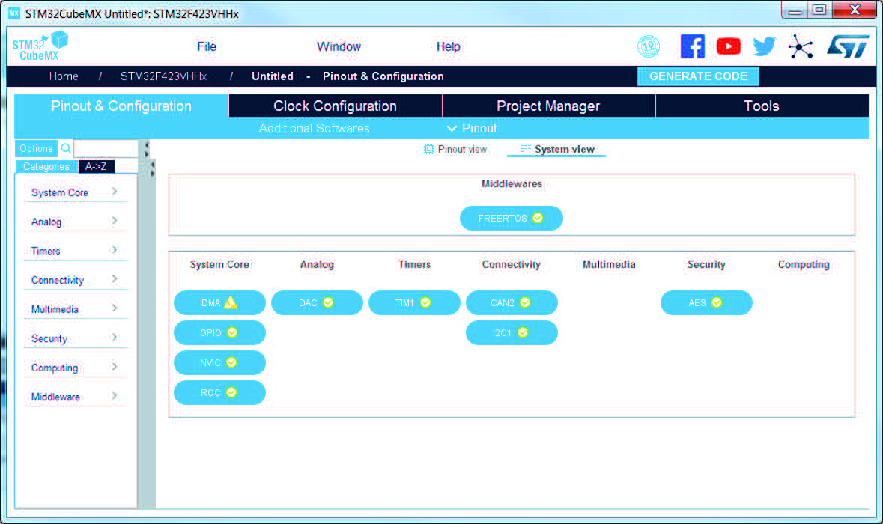Click the Options button

click(36, 148)
